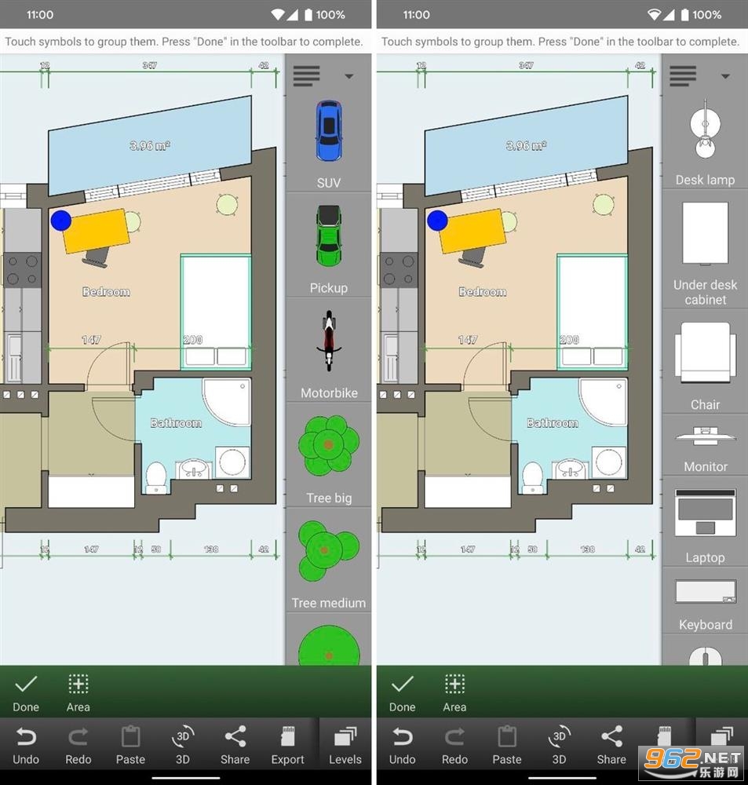Tap the Bedroom label in left plan
The width and height of the screenshot is (748, 785).
(x=106, y=291)
